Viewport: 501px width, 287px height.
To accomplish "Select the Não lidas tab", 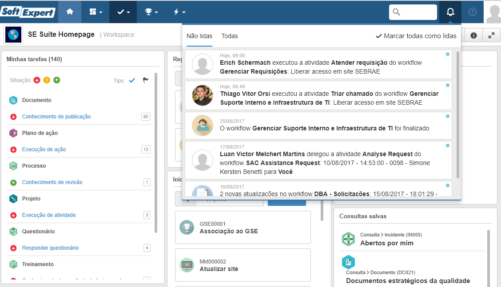I will tap(199, 36).
